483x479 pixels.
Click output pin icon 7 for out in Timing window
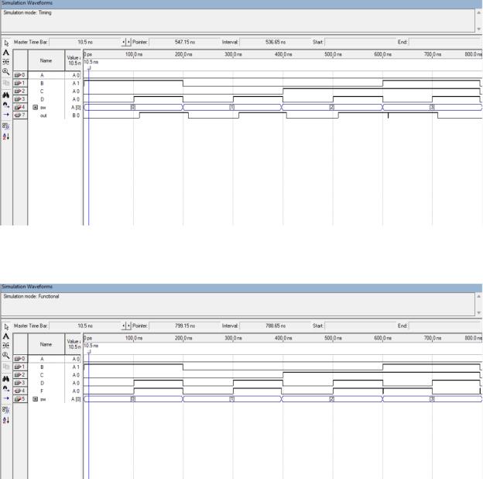(x=20, y=115)
